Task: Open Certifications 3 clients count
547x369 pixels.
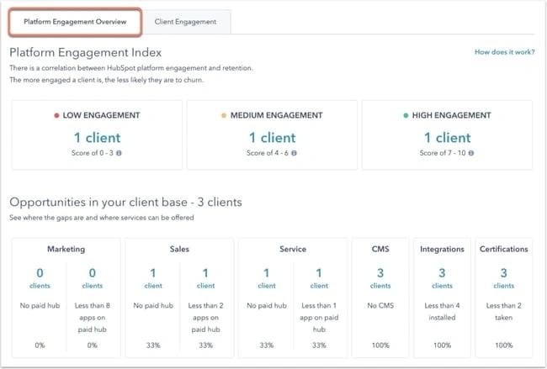Action: [x=504, y=278]
